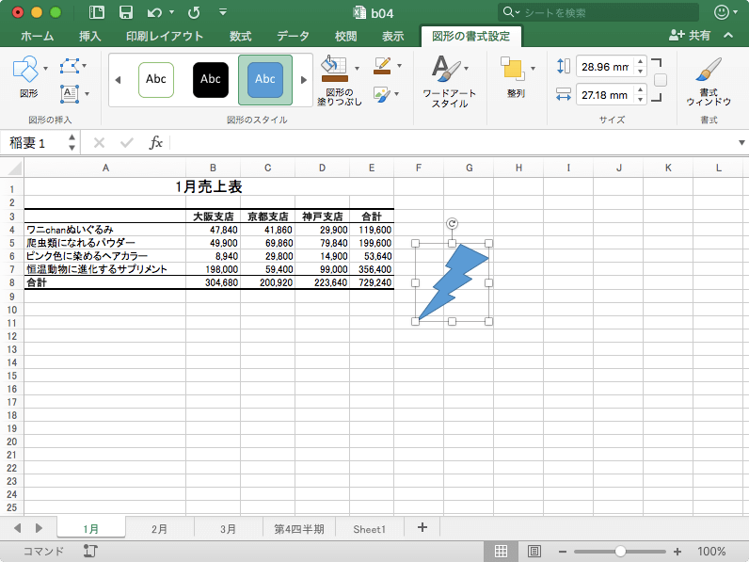Viewport: 749px width, 562px height.
Task: Select the 3月 sheet tab
Action: [228, 529]
